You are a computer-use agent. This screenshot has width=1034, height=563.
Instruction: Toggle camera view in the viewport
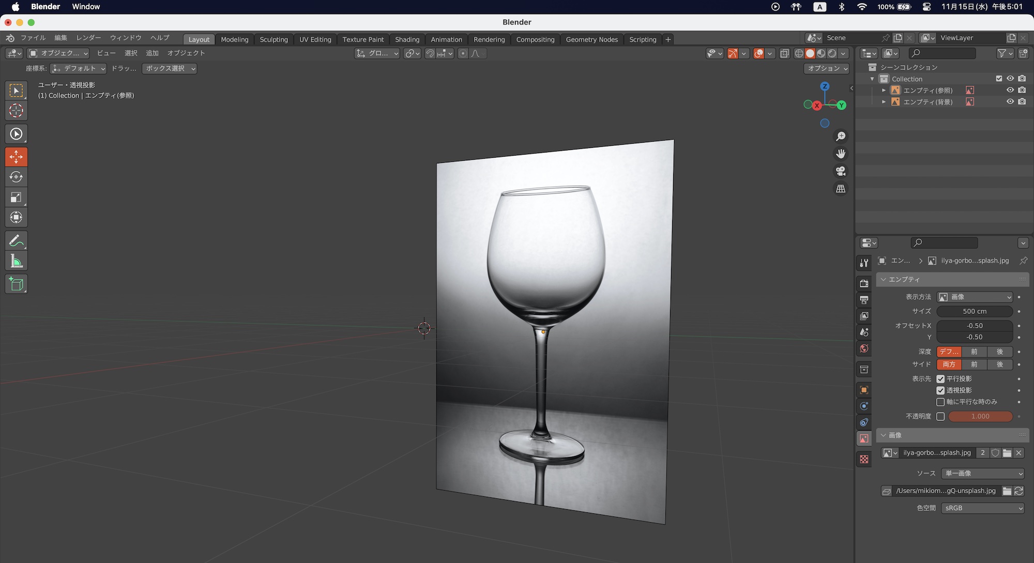[x=841, y=171]
